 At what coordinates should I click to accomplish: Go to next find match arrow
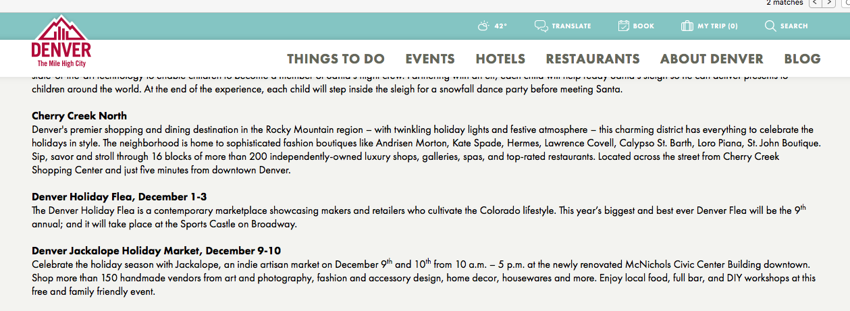[828, 3]
